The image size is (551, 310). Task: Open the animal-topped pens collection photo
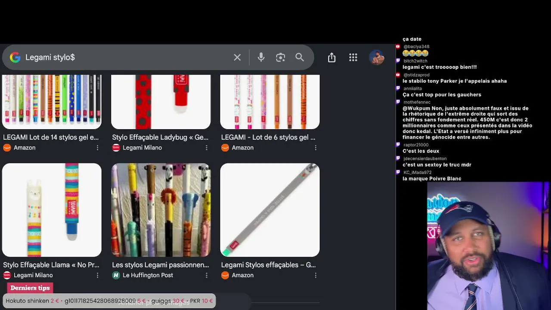point(161,210)
